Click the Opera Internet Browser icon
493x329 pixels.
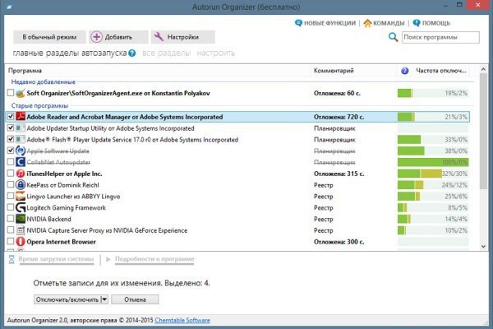coord(21,242)
